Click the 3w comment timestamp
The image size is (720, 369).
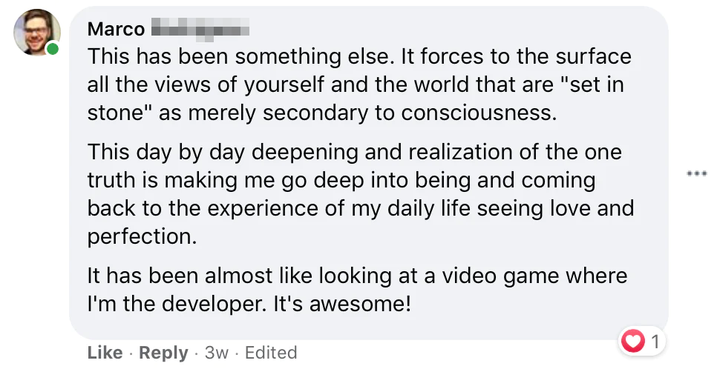[216, 353]
